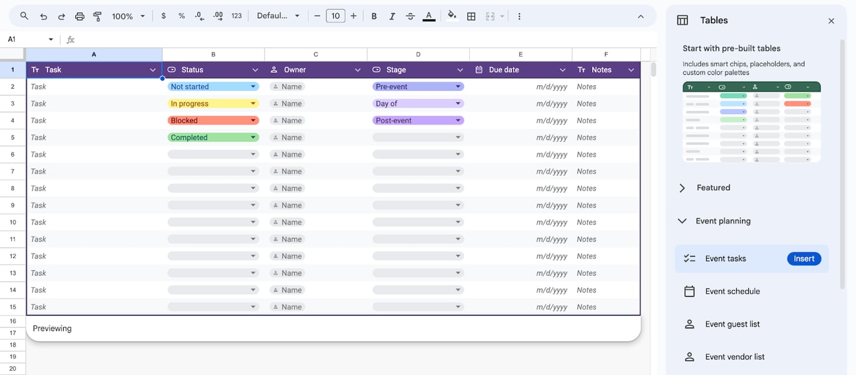The width and height of the screenshot is (856, 375).
Task: Decrease decimal places
Action: pos(199,16)
